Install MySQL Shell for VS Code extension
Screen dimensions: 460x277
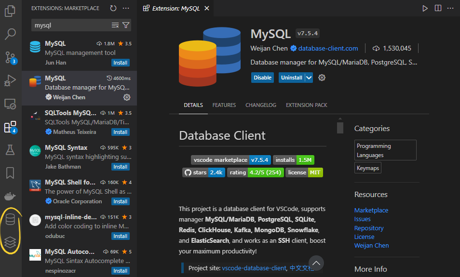(120, 201)
